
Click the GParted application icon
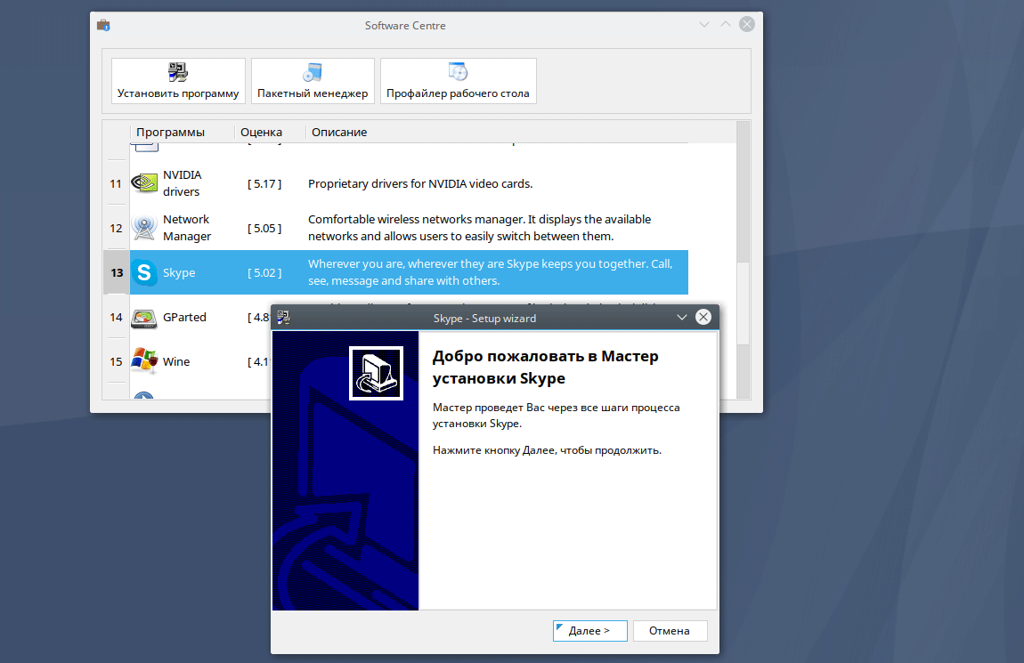[143, 318]
